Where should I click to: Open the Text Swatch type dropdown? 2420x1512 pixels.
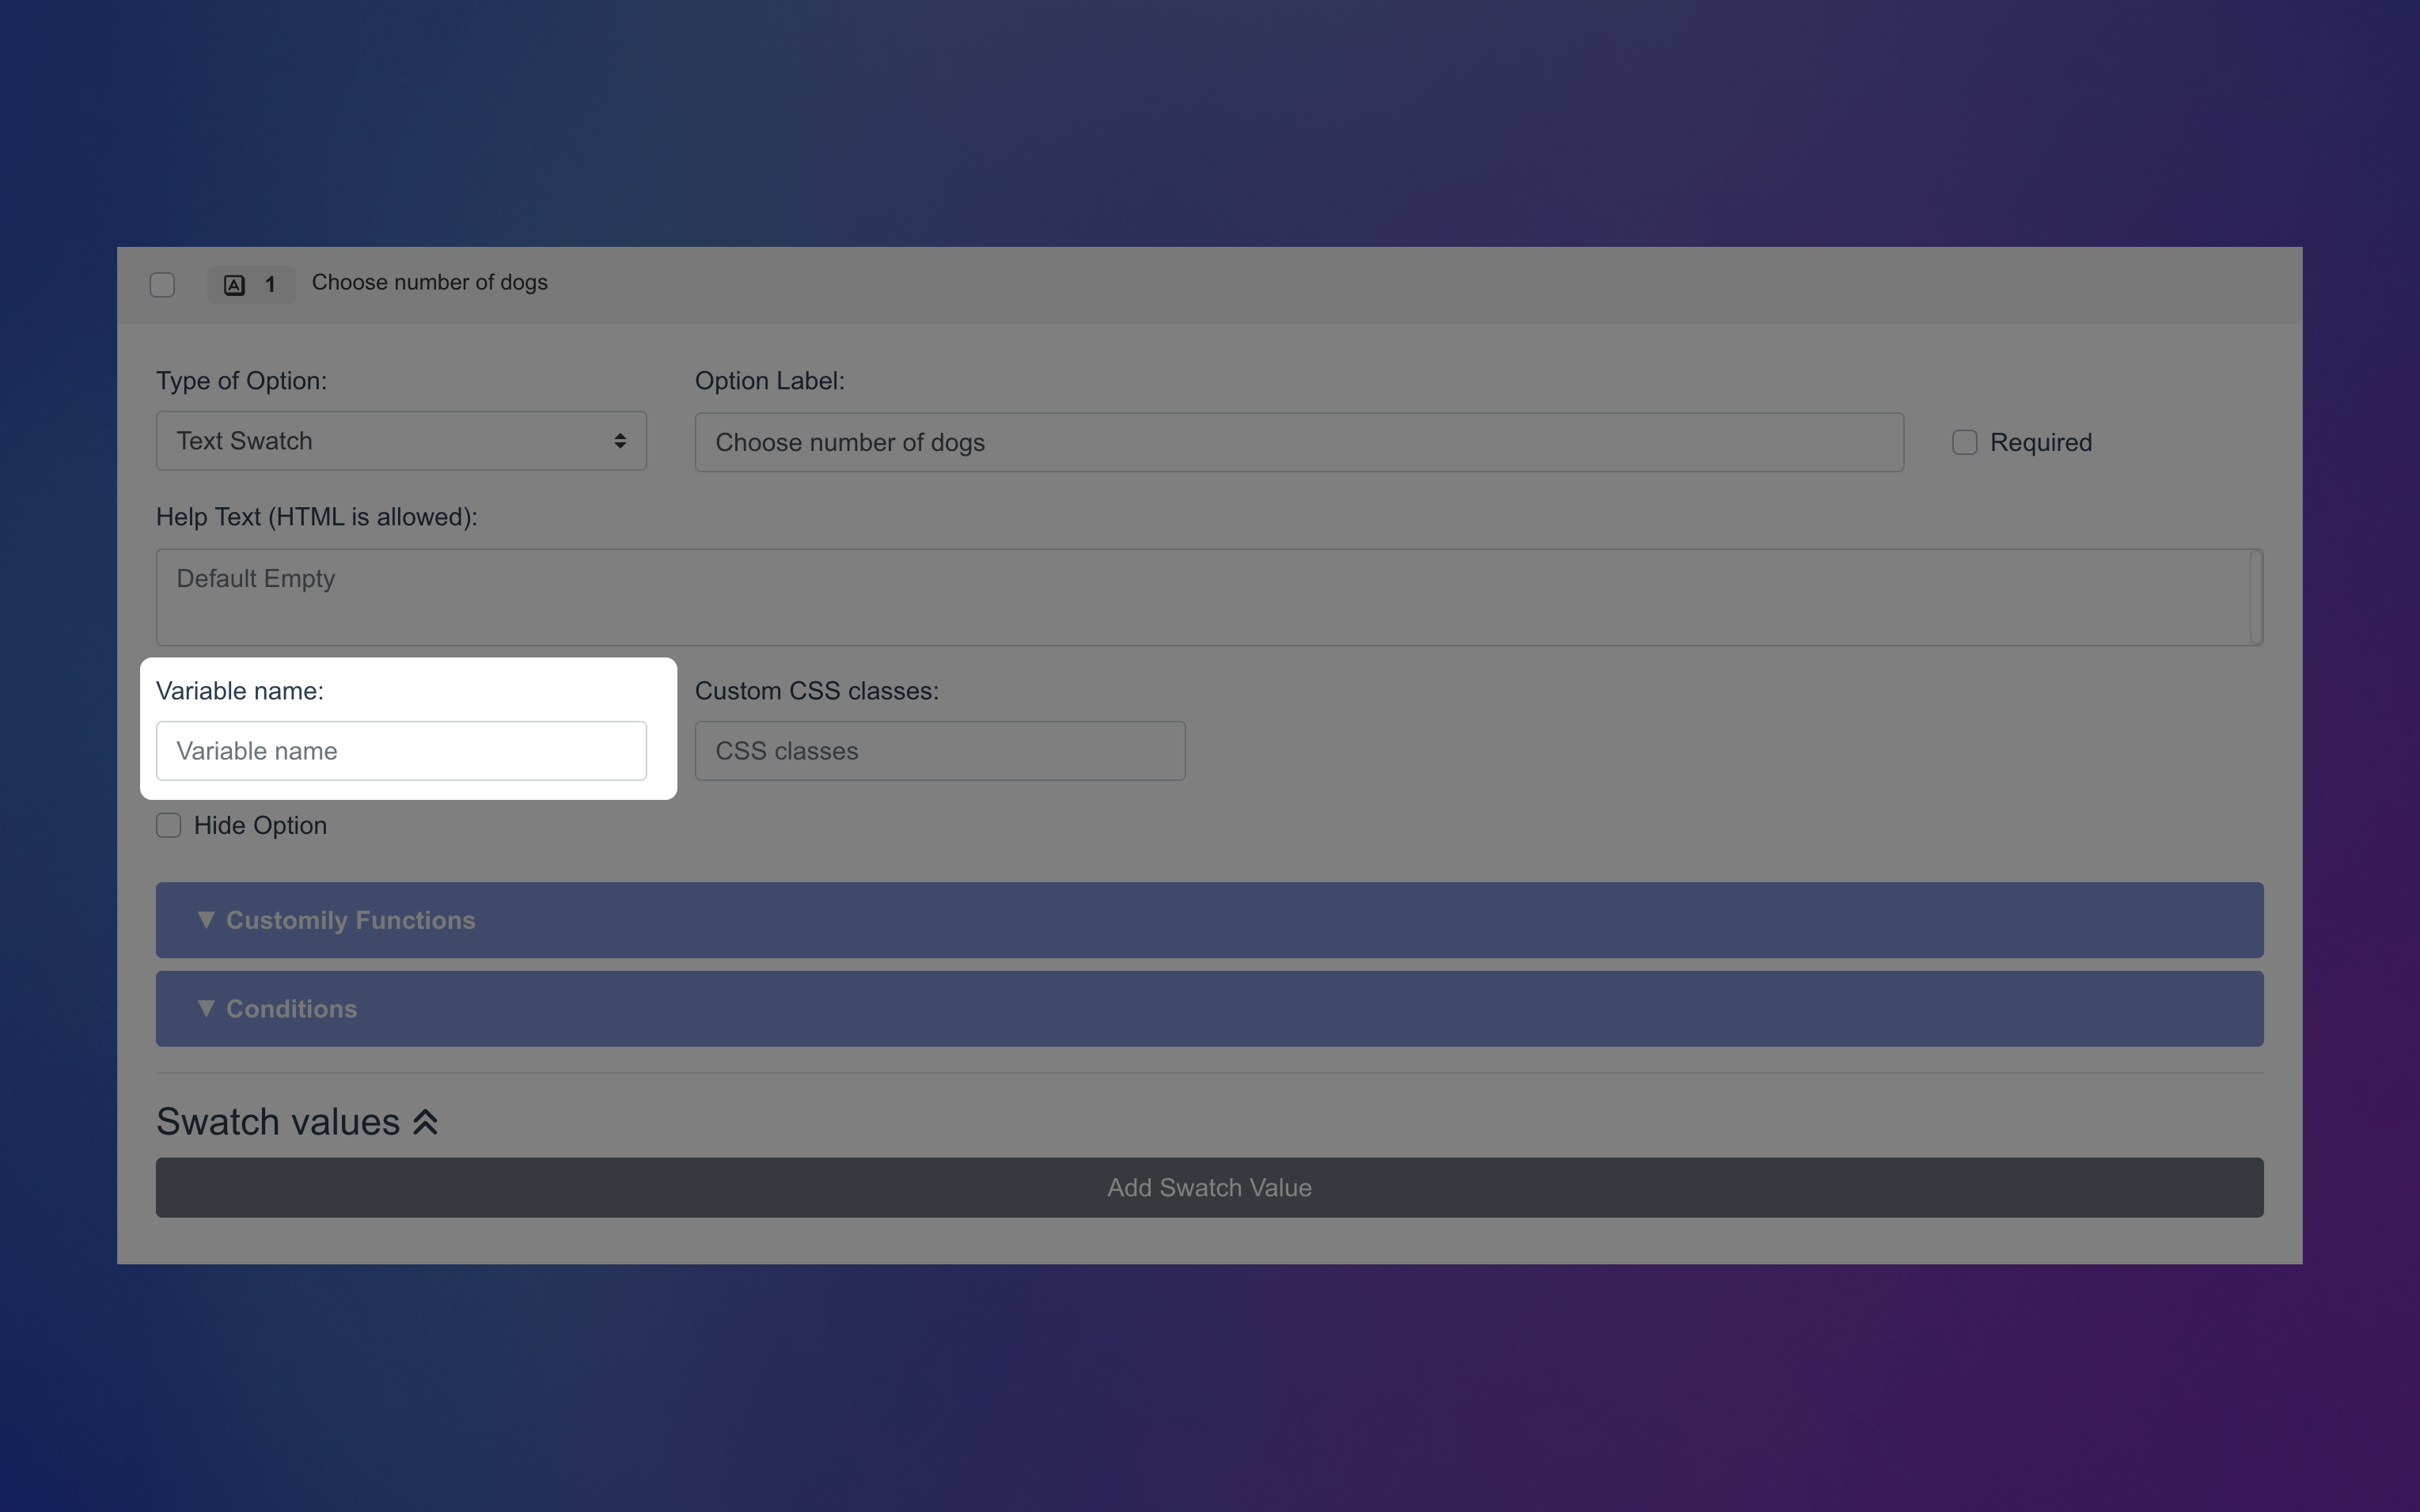[x=400, y=441]
